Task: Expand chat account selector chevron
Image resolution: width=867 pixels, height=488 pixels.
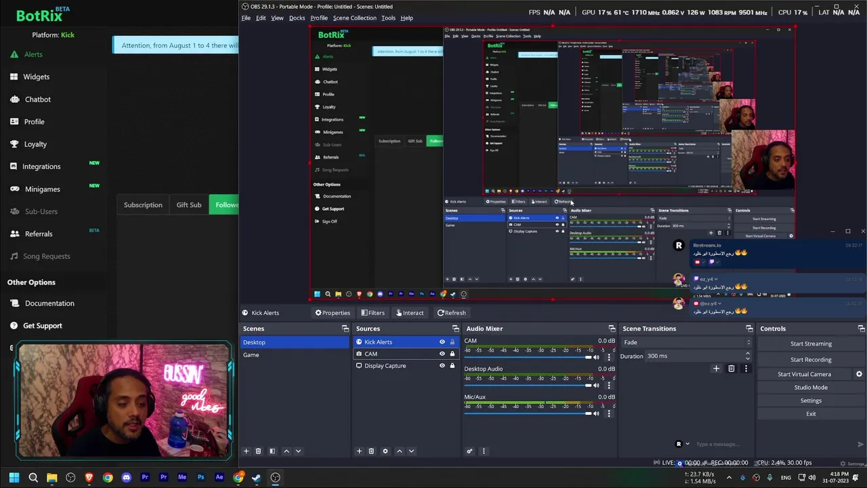Action: 688,445
